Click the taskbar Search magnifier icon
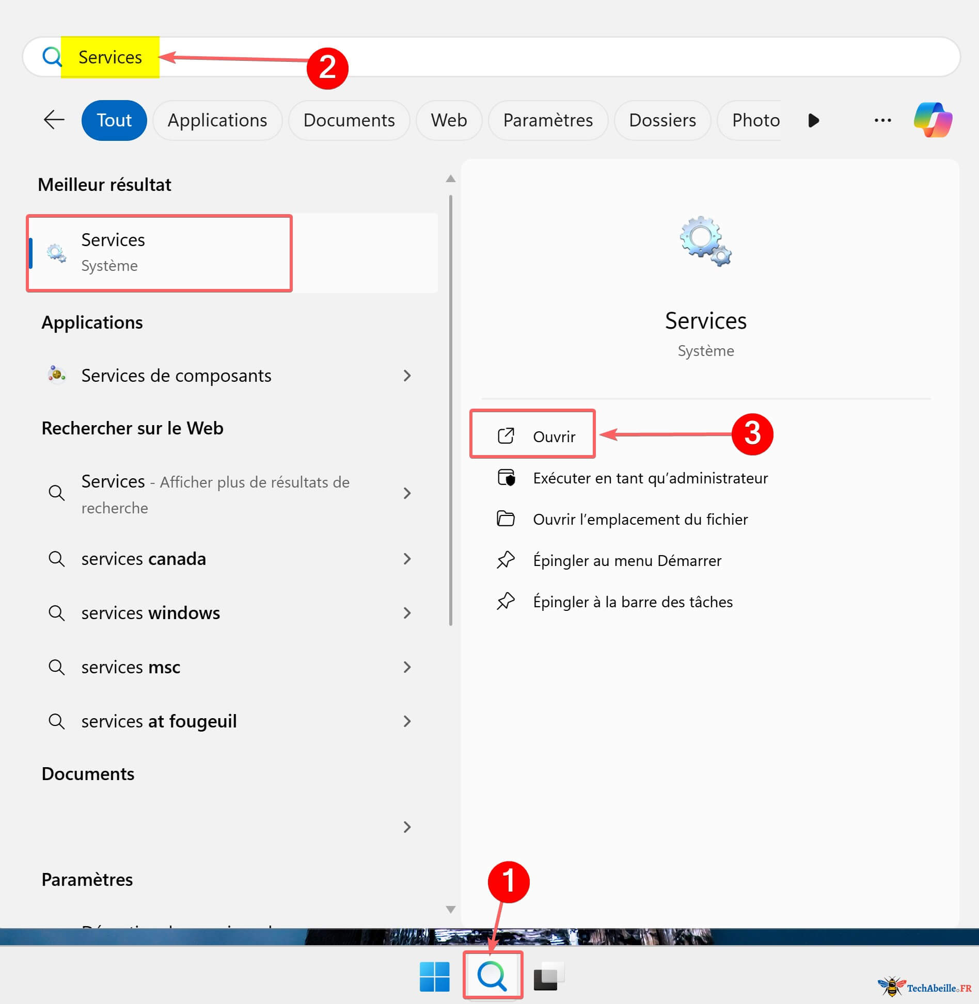This screenshot has height=1004, width=979. [x=492, y=976]
